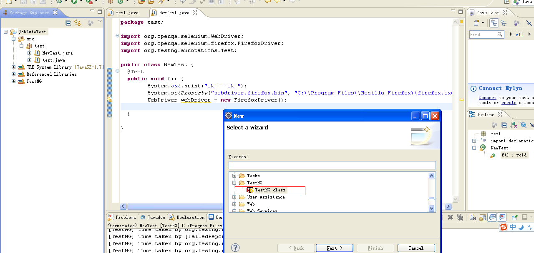
Task: Expand test.java in Package Explorer
Action: [30, 60]
